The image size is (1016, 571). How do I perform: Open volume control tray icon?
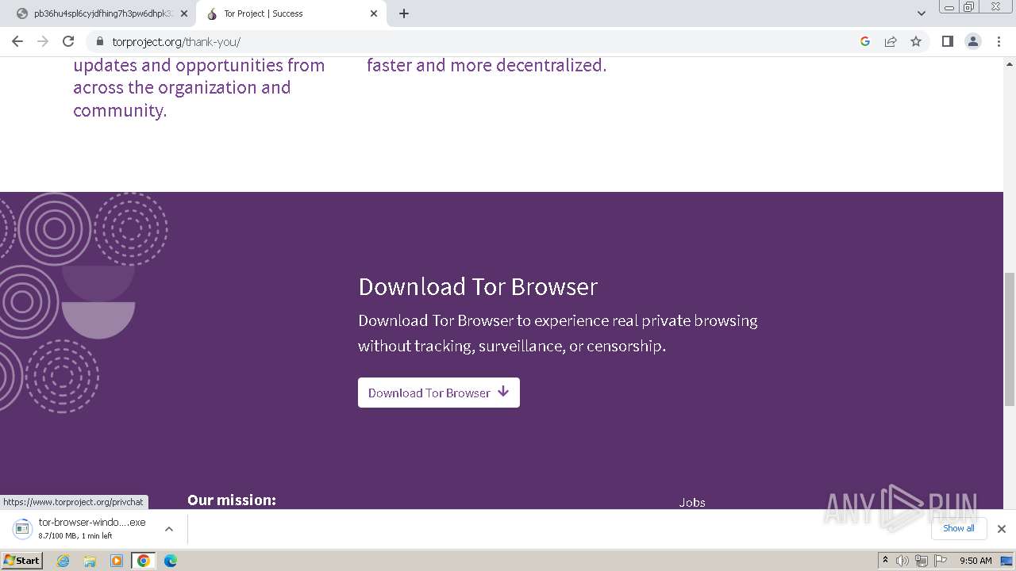pos(902,561)
